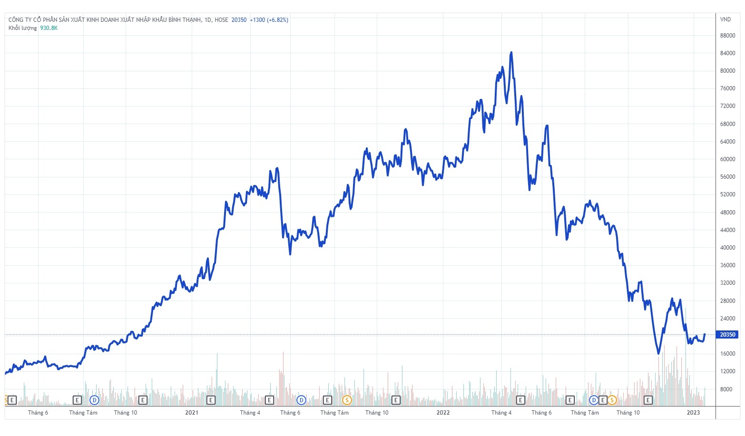
Task: Click the blue D dividend marker in mid-2021
Action: 301,400
